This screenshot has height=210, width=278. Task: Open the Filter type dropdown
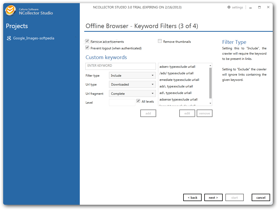[132, 76]
